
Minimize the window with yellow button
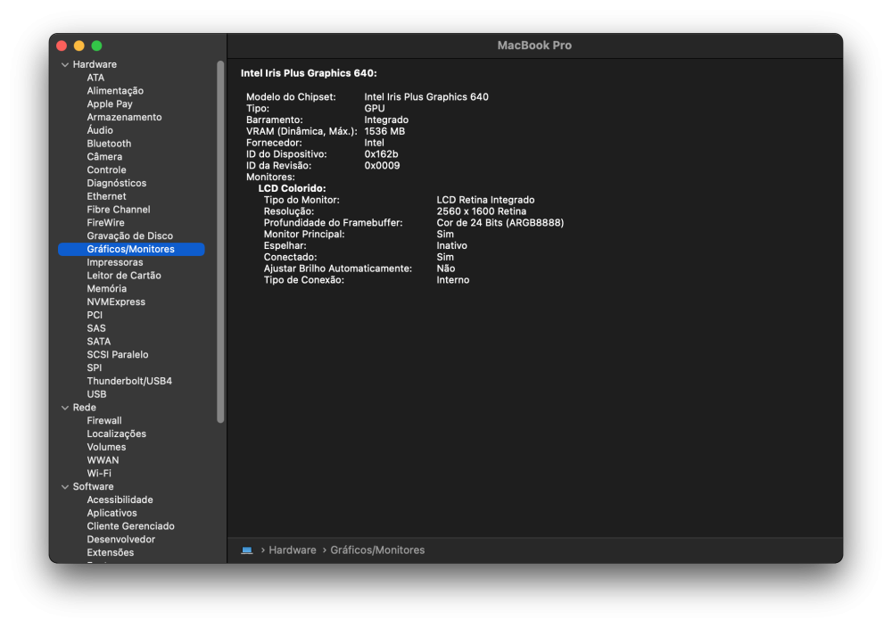(79, 45)
